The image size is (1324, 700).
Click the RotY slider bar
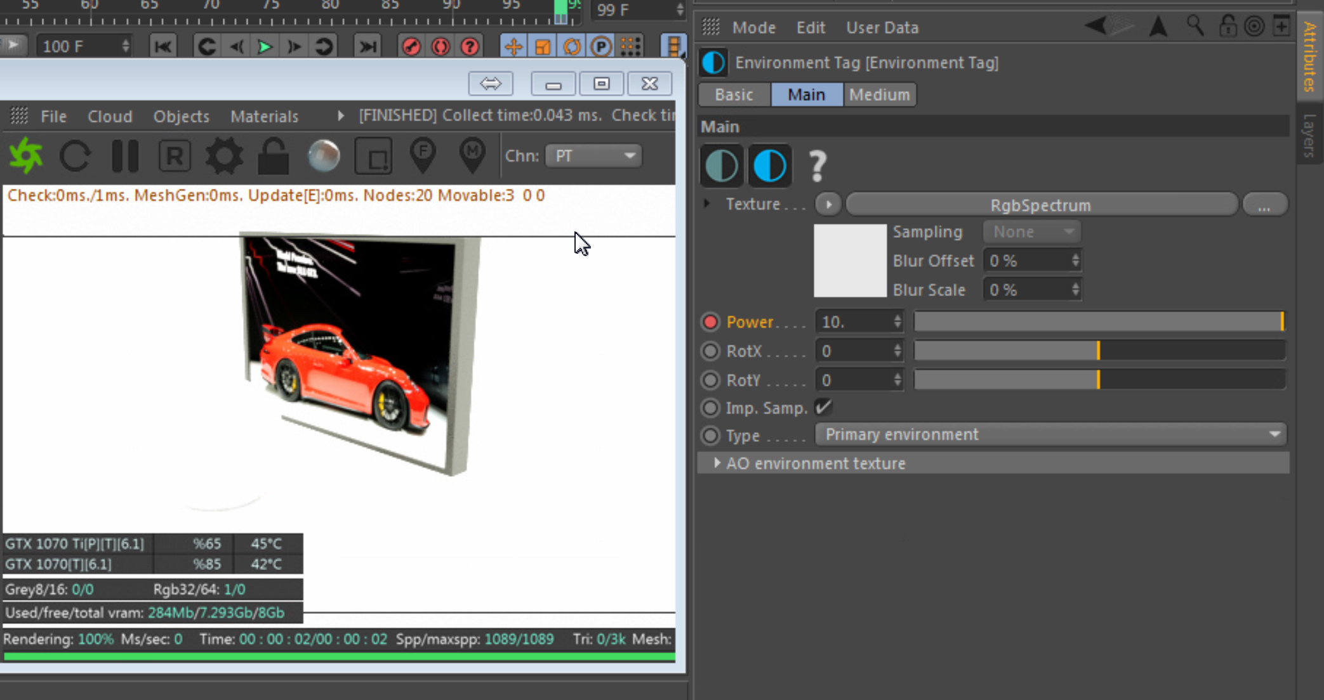pos(1099,380)
